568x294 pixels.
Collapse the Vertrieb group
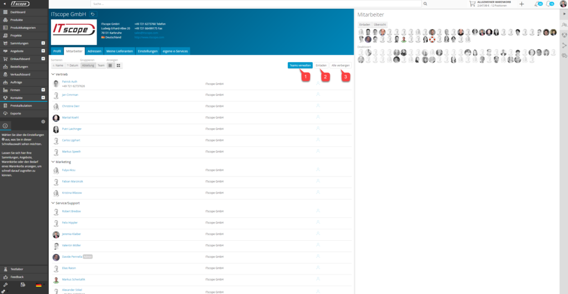(53, 74)
